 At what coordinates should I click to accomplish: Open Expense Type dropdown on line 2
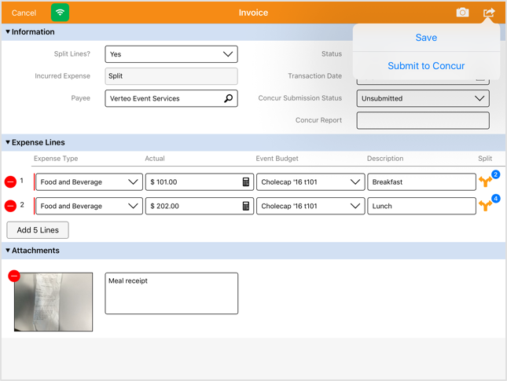(89, 207)
